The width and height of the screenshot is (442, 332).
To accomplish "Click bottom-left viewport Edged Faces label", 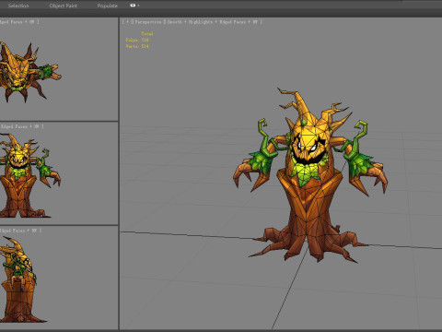I will pos(14,231).
